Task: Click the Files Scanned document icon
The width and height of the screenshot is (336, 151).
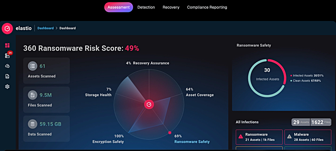Action: pos(33,95)
